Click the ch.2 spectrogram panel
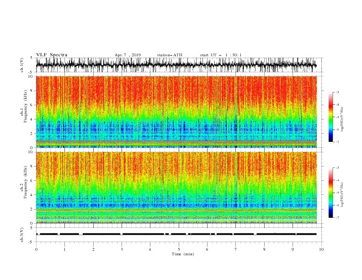This screenshot has height=280, width=362. click(176, 188)
